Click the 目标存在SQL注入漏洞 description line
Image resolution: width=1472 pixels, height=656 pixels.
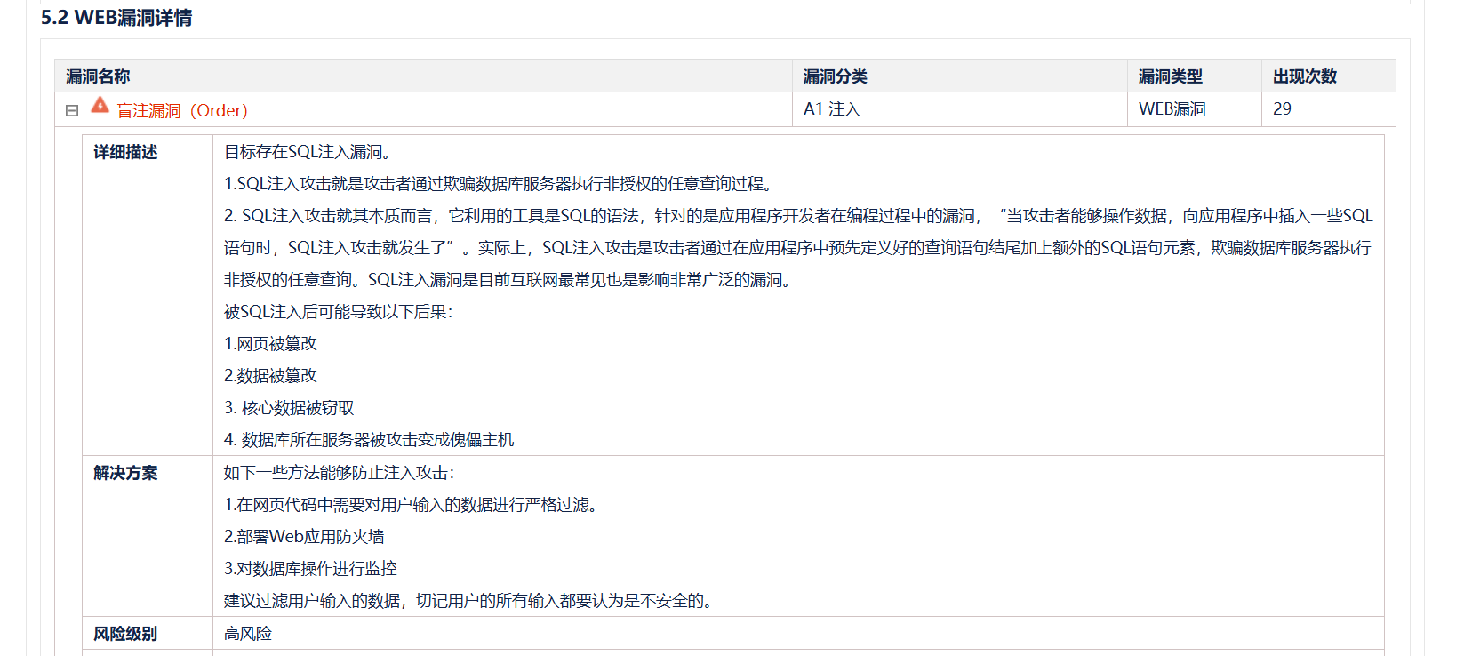[308, 152]
